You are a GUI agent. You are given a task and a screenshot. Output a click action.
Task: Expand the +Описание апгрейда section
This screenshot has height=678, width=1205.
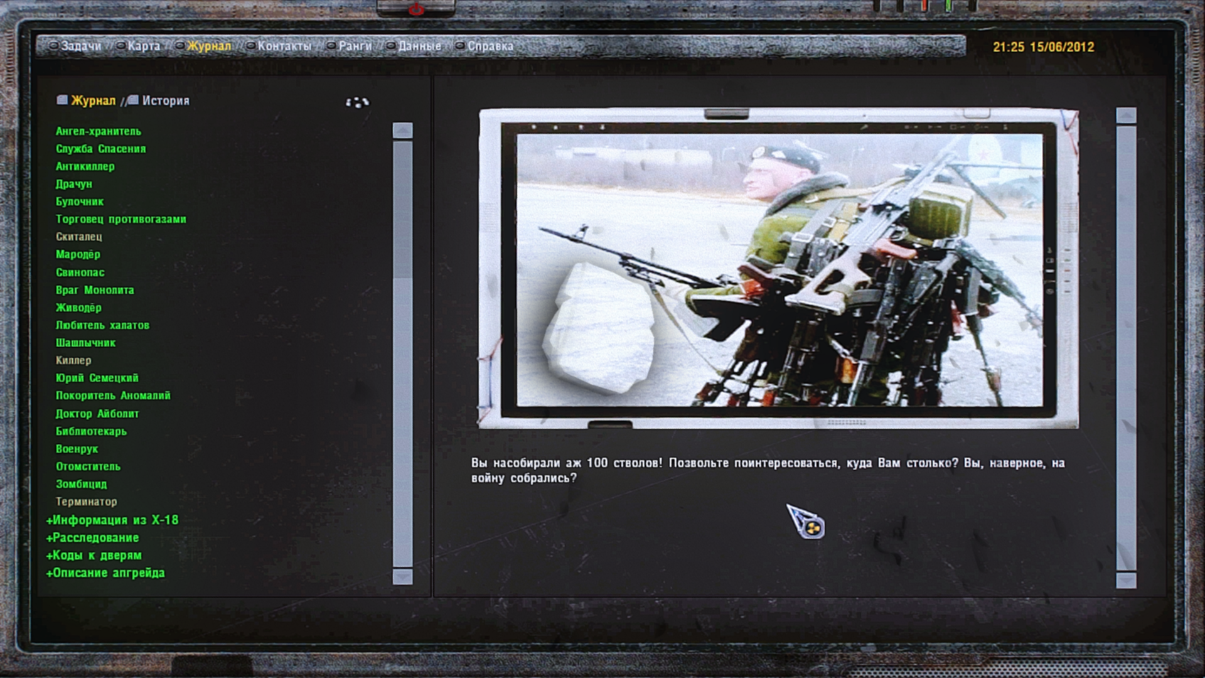105,573
